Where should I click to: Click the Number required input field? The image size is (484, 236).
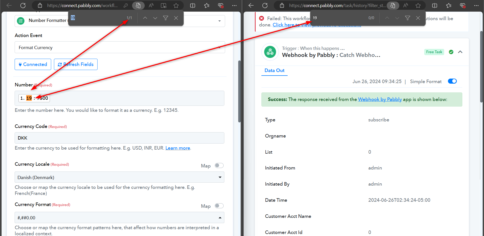click(x=119, y=98)
